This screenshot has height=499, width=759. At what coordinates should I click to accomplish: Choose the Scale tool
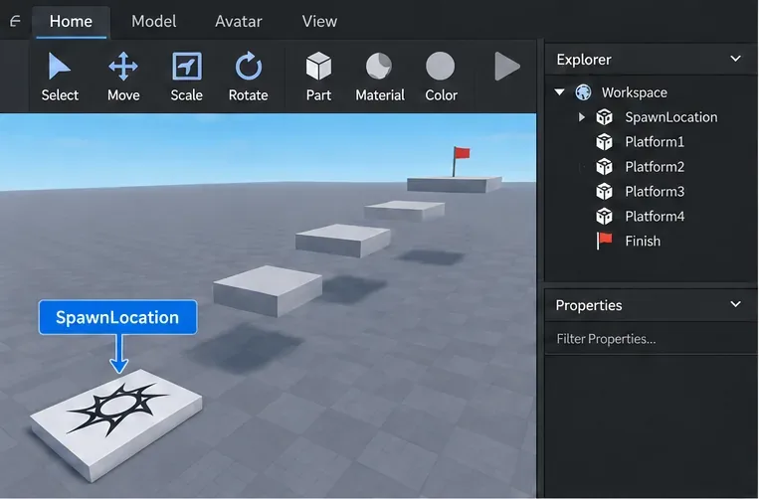(186, 77)
